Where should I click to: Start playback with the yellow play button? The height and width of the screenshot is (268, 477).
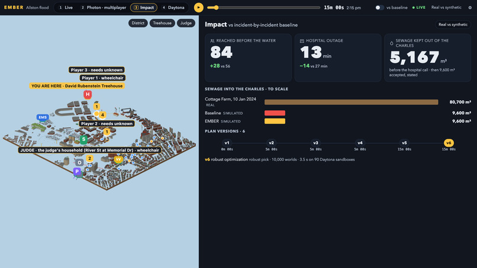coord(199,8)
